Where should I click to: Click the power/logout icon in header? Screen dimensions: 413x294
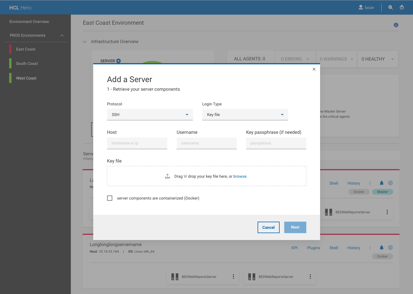(402, 7)
